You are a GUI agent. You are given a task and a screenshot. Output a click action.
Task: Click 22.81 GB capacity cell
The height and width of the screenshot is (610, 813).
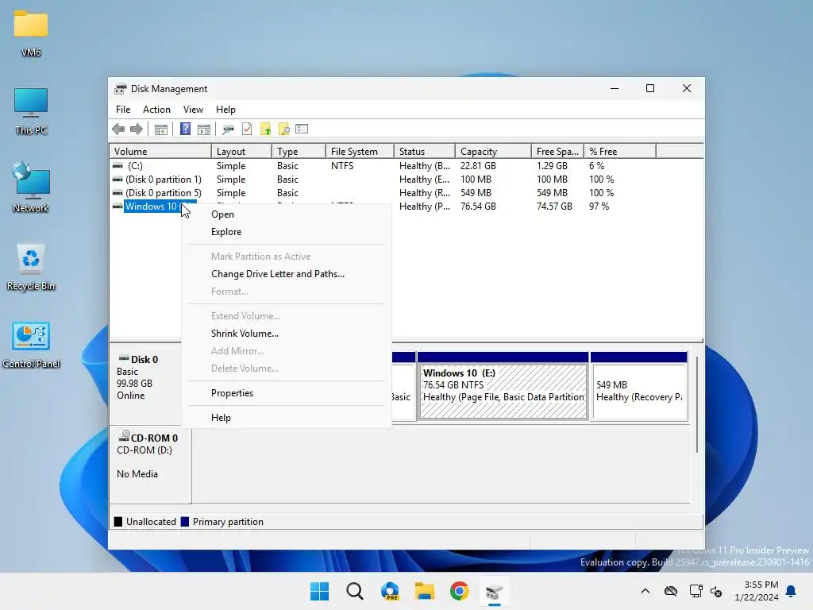coord(478,166)
